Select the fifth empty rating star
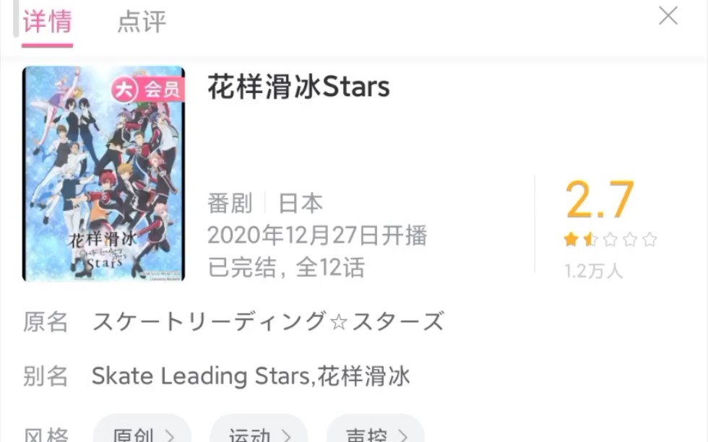 tap(649, 239)
